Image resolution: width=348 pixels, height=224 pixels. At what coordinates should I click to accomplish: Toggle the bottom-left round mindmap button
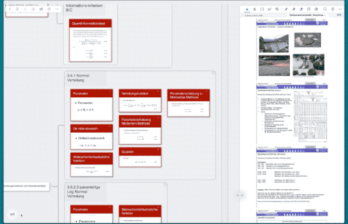click(x=12, y=215)
